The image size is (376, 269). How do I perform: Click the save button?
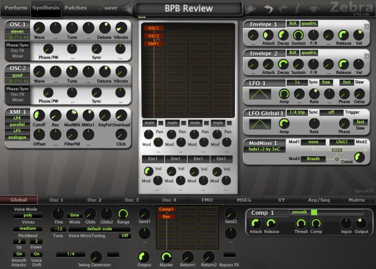[x=107, y=8]
